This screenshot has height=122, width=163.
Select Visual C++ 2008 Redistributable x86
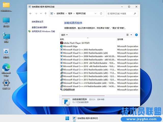point(89,60)
